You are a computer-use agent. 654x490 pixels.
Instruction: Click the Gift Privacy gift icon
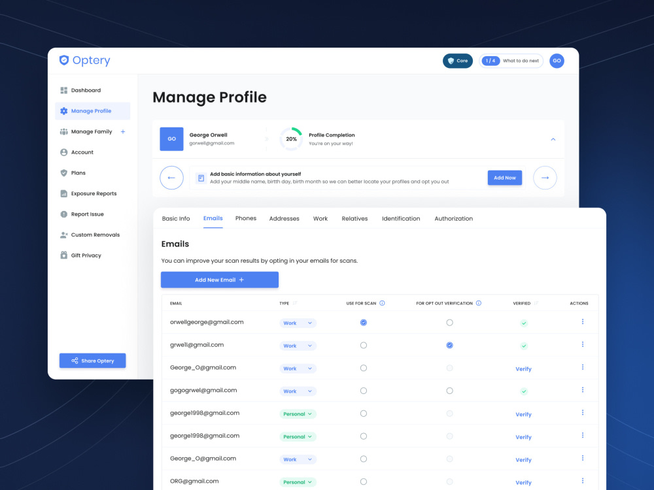click(64, 255)
